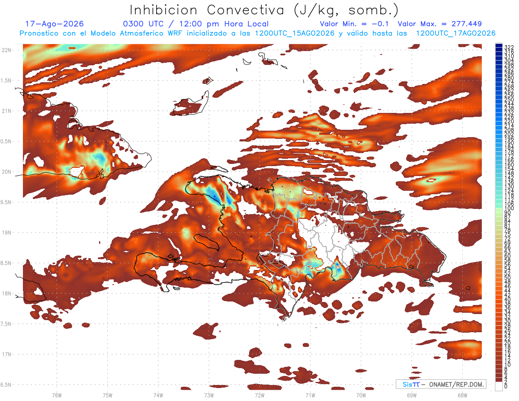Click the colorbar value "60"
The height and width of the screenshot is (401, 519).
508,256
